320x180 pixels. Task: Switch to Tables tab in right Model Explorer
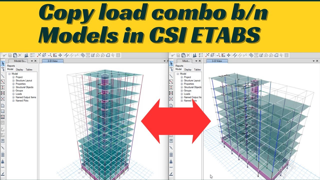tap(197, 69)
